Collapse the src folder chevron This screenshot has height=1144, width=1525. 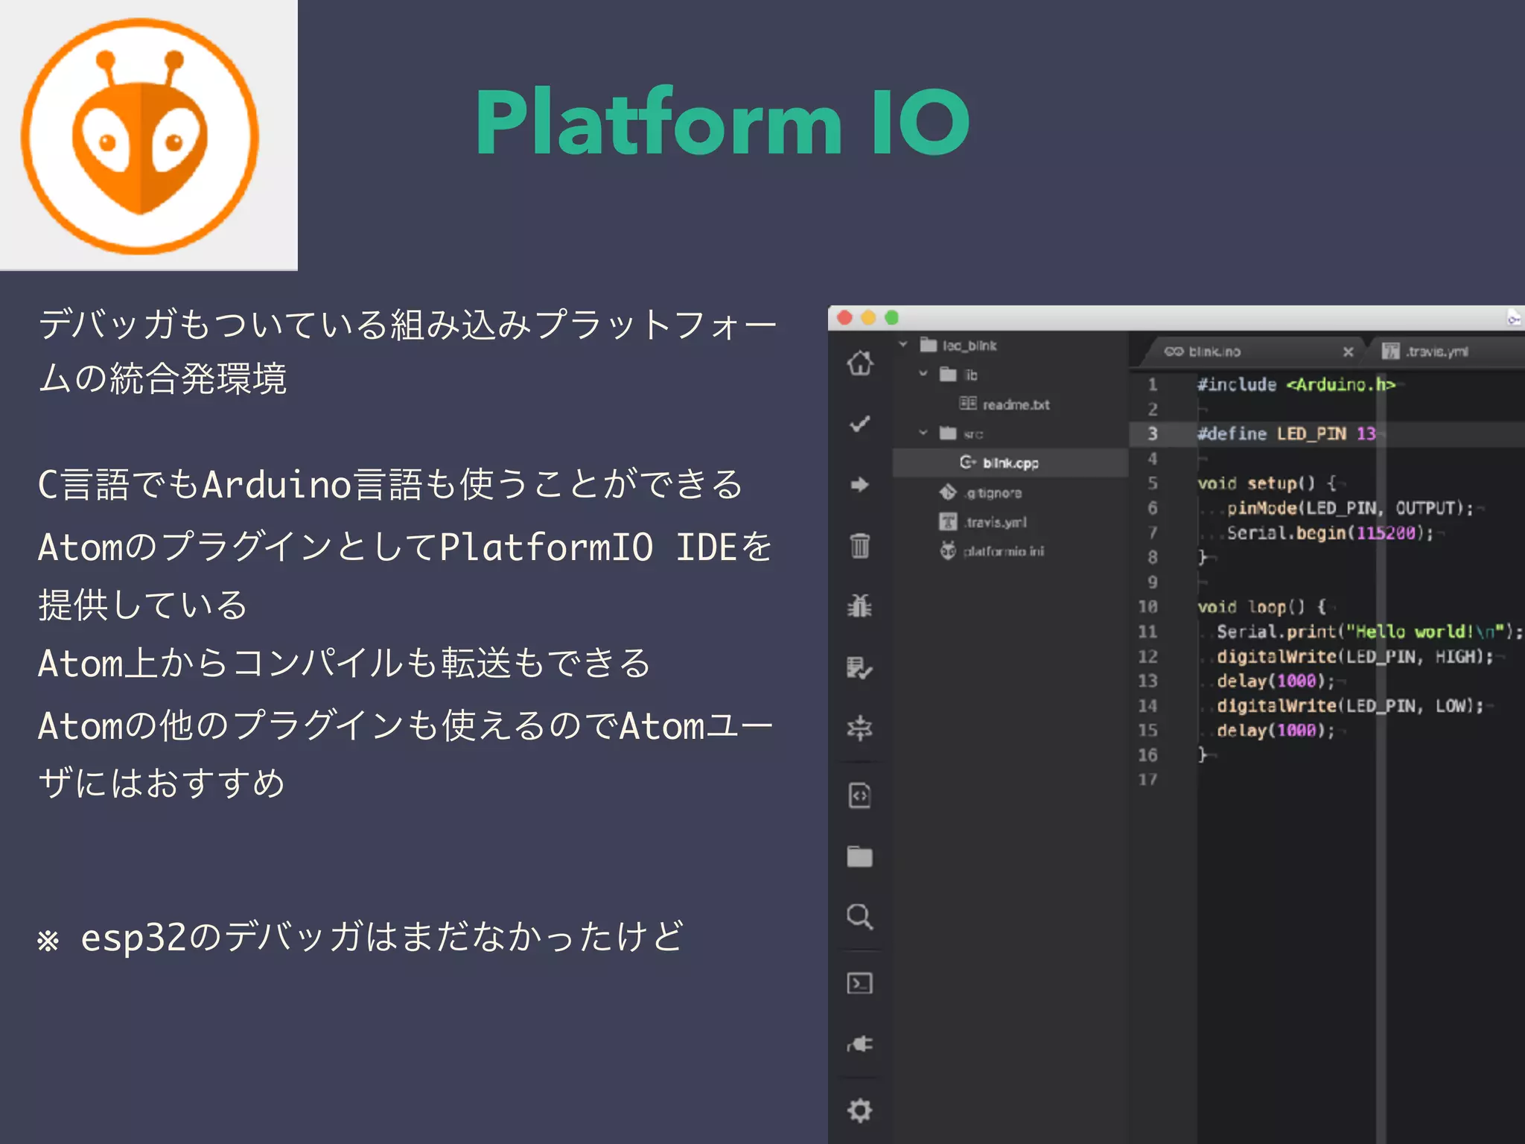(923, 433)
